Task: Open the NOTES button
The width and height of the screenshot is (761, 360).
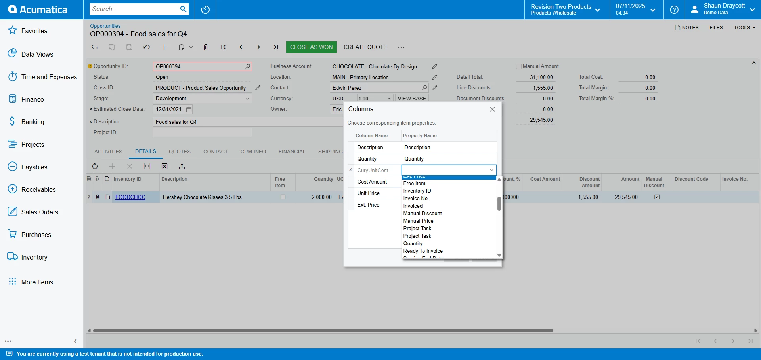Action: tap(687, 28)
